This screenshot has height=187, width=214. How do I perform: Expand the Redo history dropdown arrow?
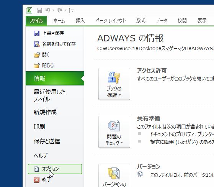(x=65, y=10)
